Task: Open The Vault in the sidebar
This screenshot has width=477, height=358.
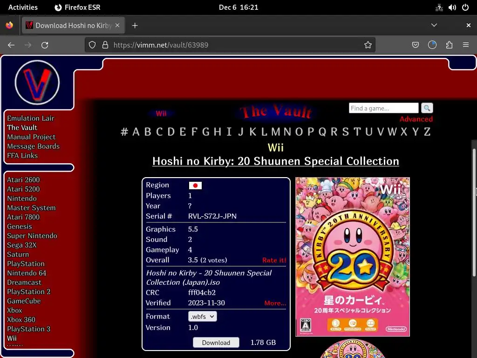Action: tap(22, 128)
